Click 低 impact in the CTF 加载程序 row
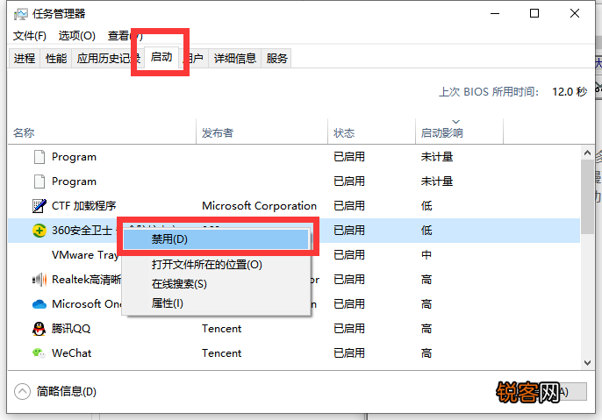Viewport: 602px width, 420px height. click(x=426, y=206)
